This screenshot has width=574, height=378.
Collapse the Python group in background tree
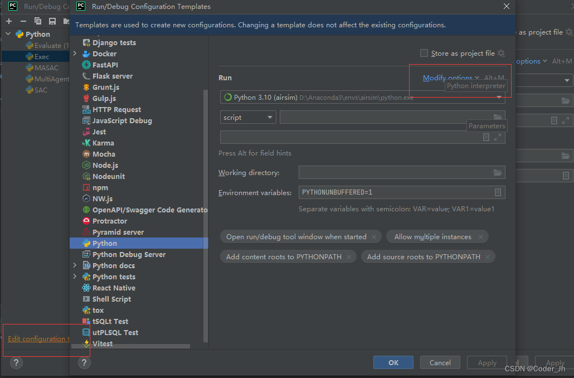click(8, 34)
